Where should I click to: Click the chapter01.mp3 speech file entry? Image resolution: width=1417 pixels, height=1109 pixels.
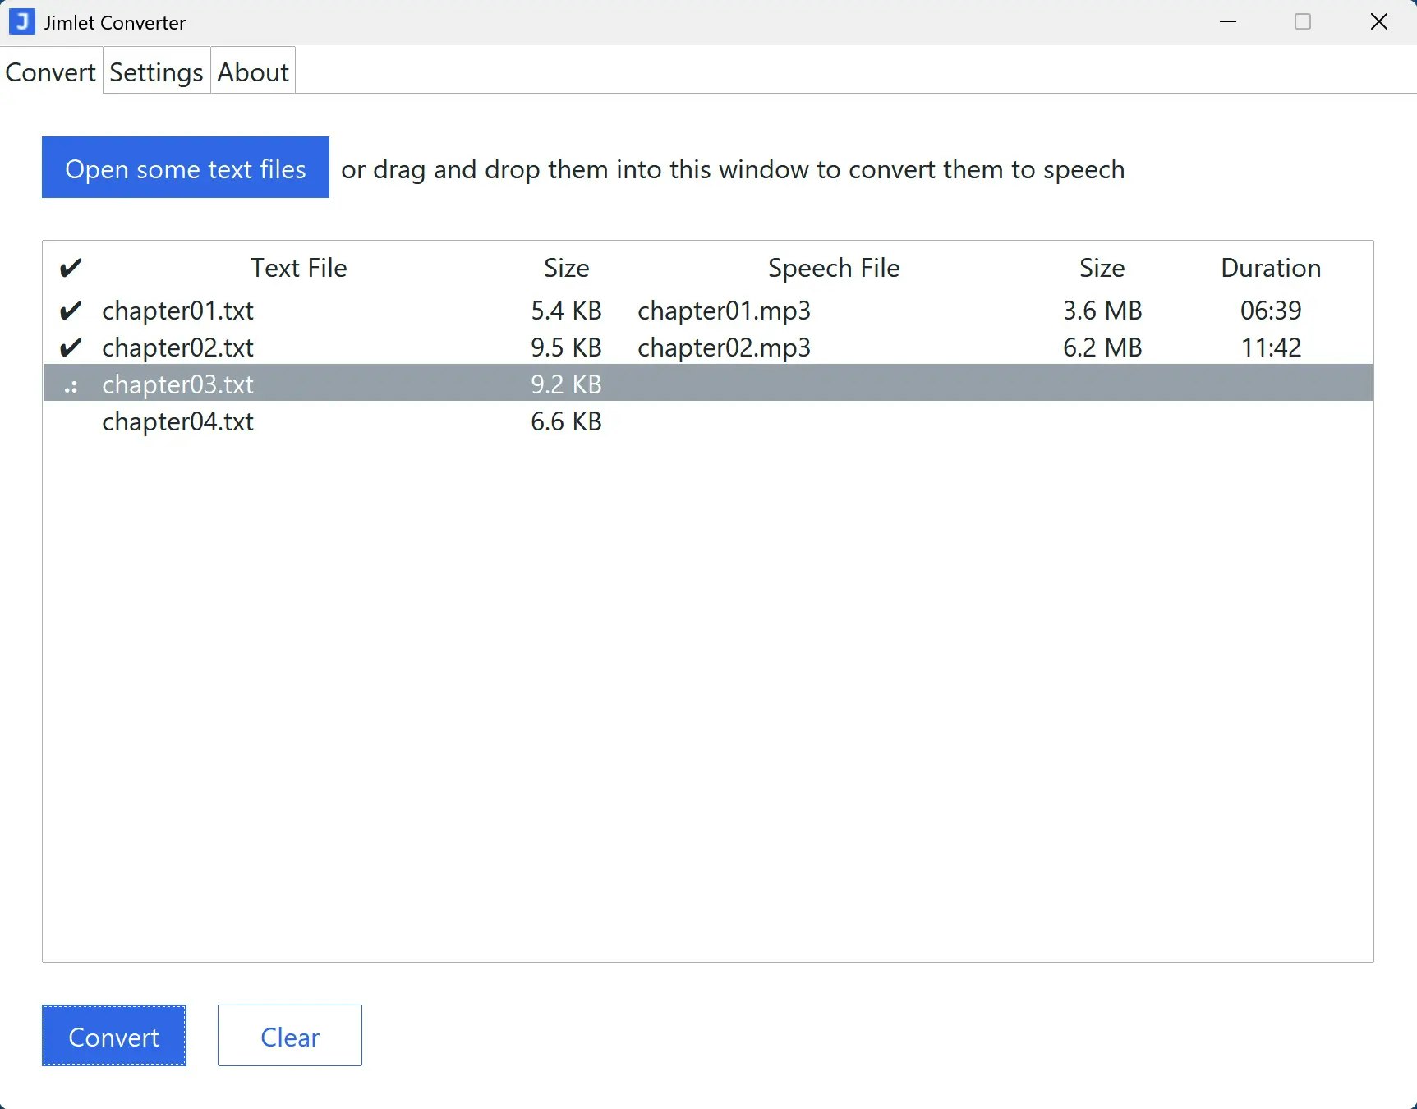[x=725, y=310]
